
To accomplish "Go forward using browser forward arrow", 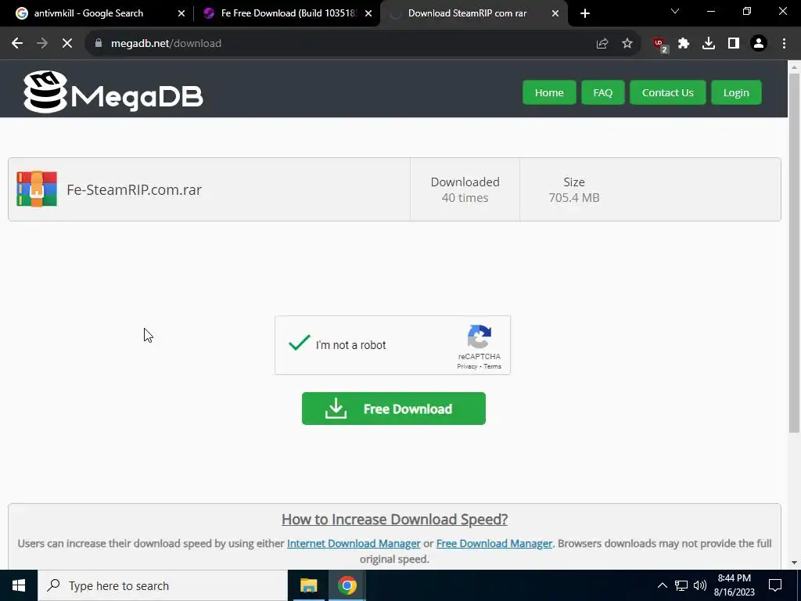I will pyautogui.click(x=42, y=44).
